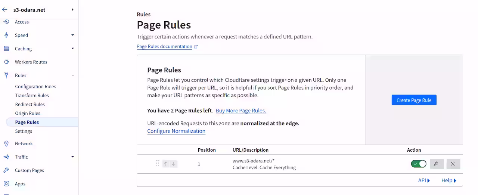Delete the www.s3-odara.net page rule
This screenshot has width=478, height=195.
tap(453, 164)
